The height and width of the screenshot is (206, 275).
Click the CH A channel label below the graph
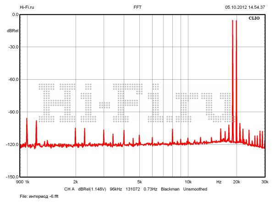coord(69,189)
